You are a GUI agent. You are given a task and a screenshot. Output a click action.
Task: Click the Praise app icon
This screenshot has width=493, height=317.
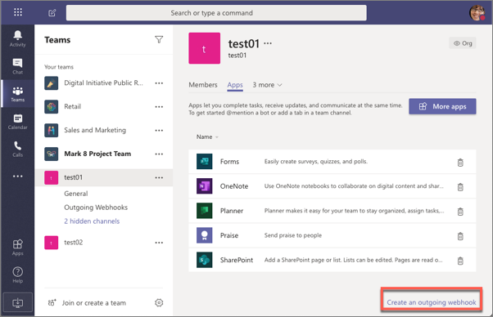tap(205, 235)
